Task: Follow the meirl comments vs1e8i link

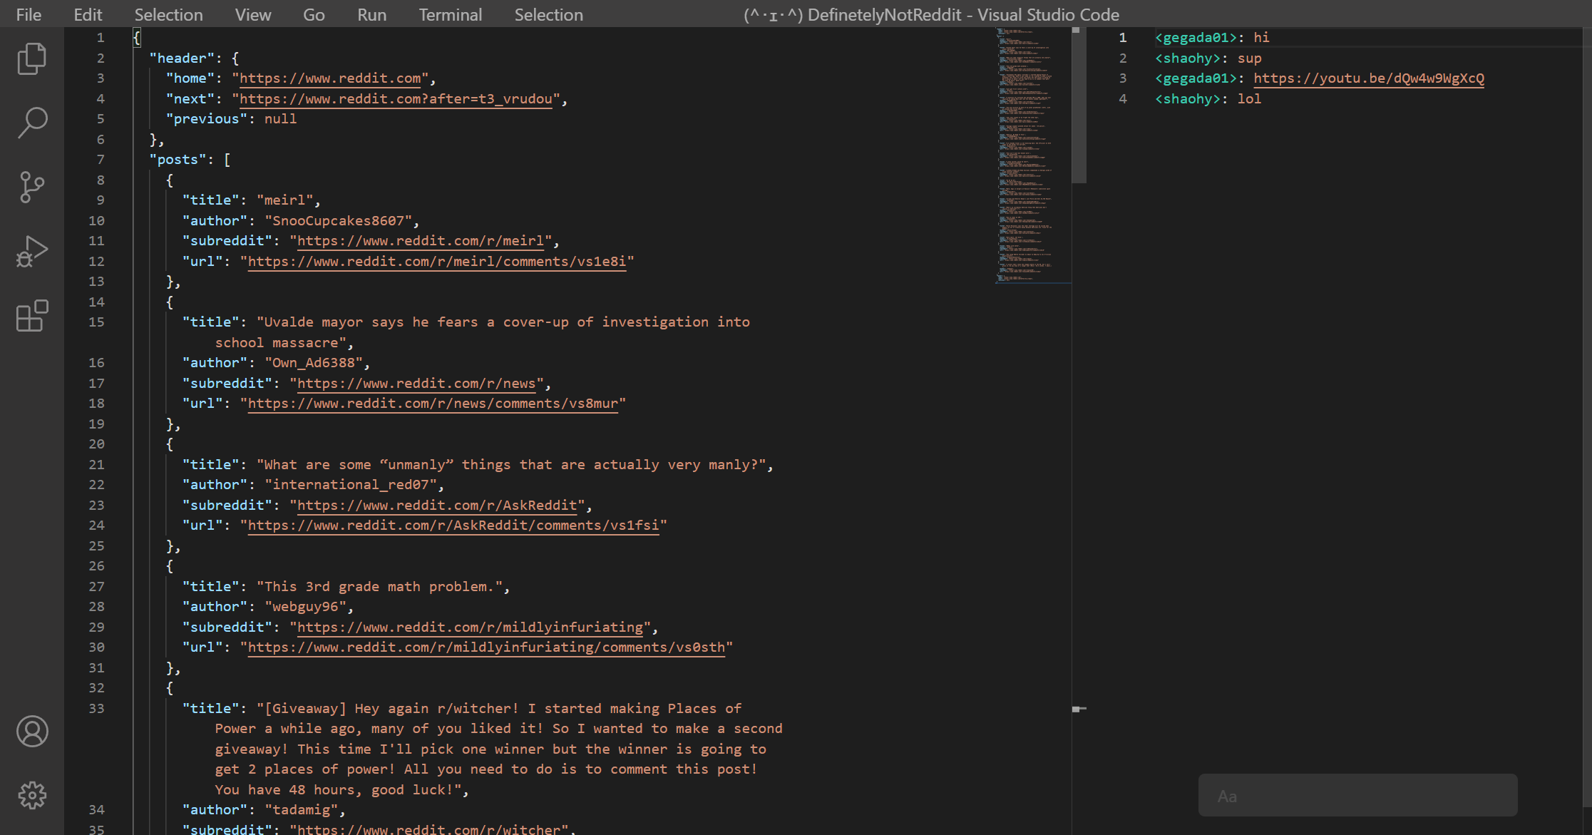Action: [437, 262]
